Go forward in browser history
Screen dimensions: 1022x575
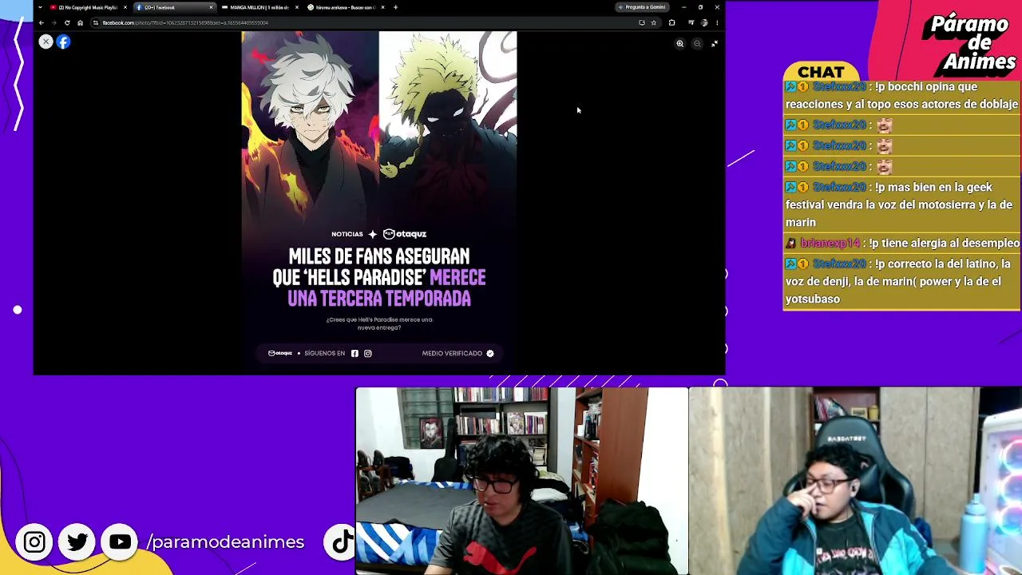coord(54,22)
